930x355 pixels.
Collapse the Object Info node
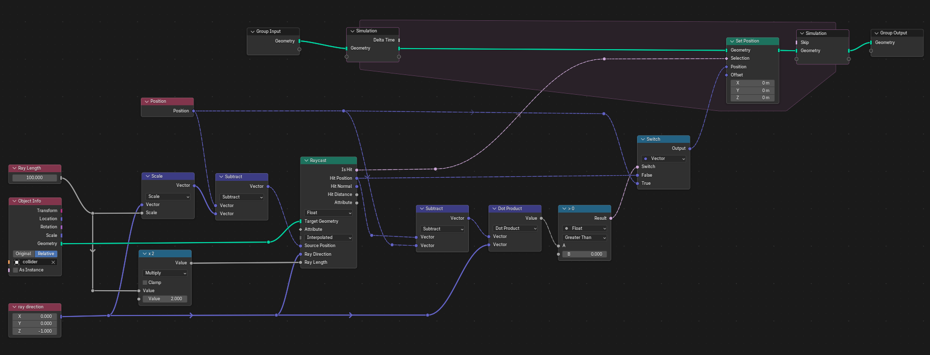(14, 201)
